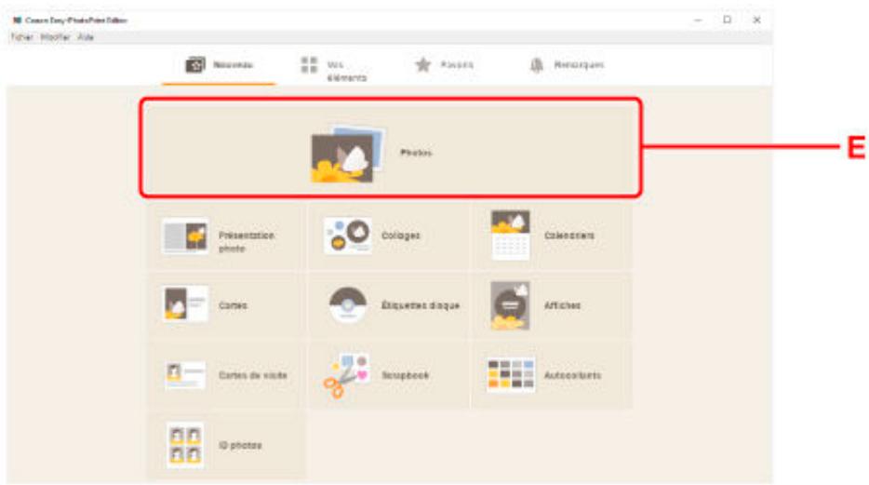The width and height of the screenshot is (869, 485).
Task: Click the Cartes icon
Action: (184, 305)
